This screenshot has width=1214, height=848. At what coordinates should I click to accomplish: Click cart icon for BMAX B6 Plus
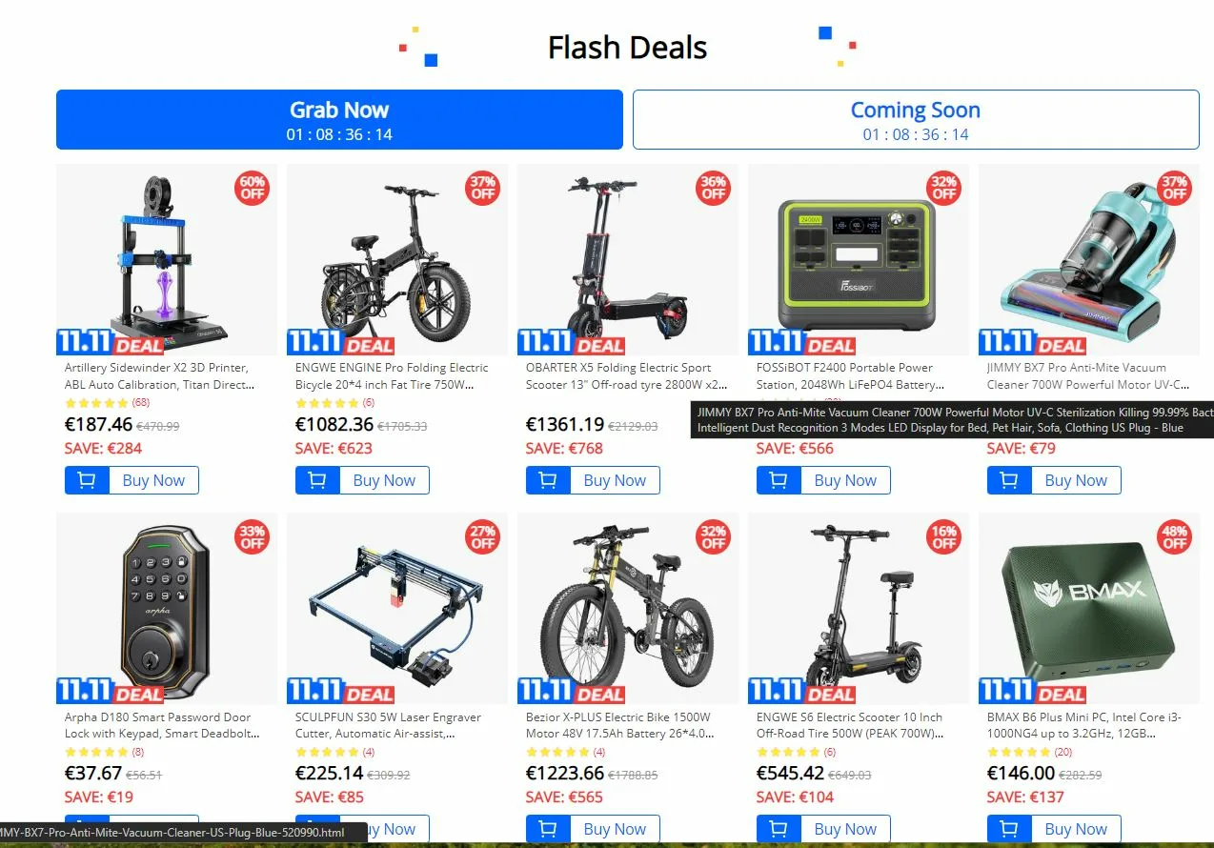1009,829
